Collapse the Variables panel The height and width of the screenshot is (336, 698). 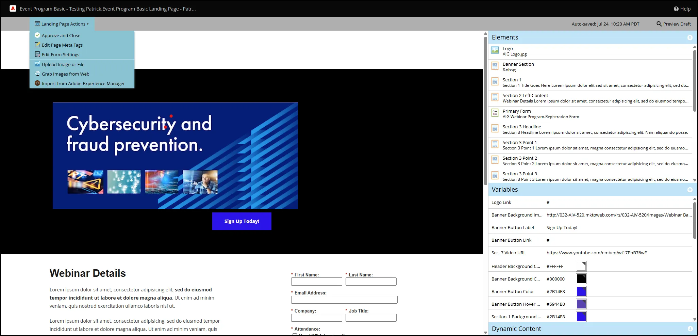click(690, 190)
